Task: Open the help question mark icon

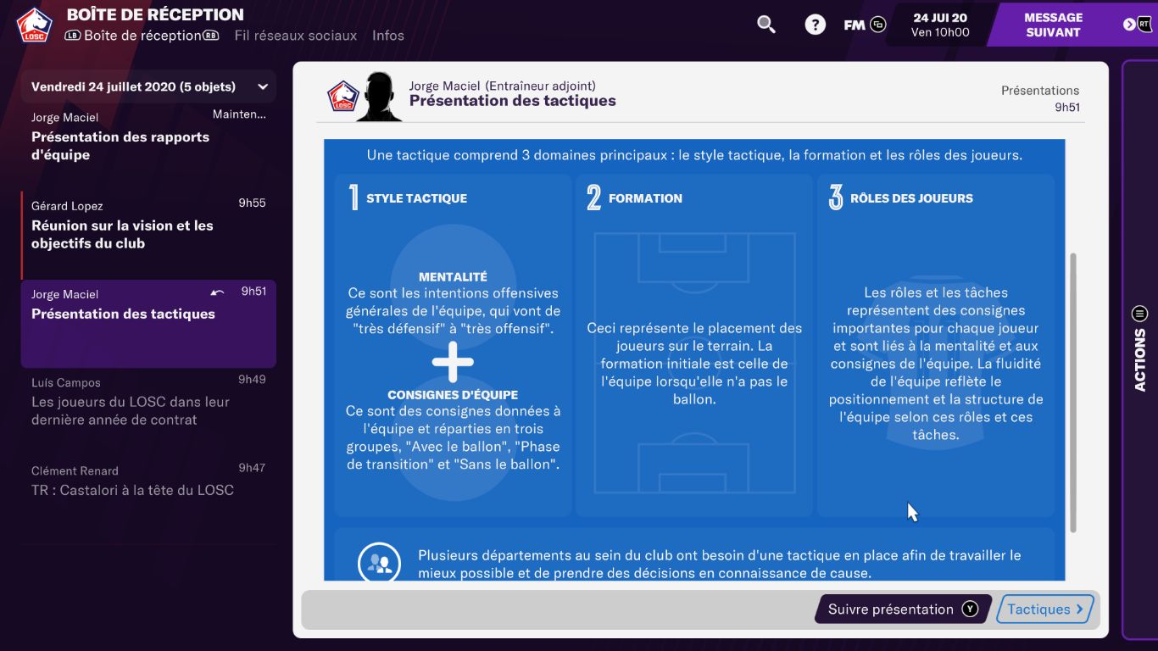Action: pyautogui.click(x=815, y=25)
